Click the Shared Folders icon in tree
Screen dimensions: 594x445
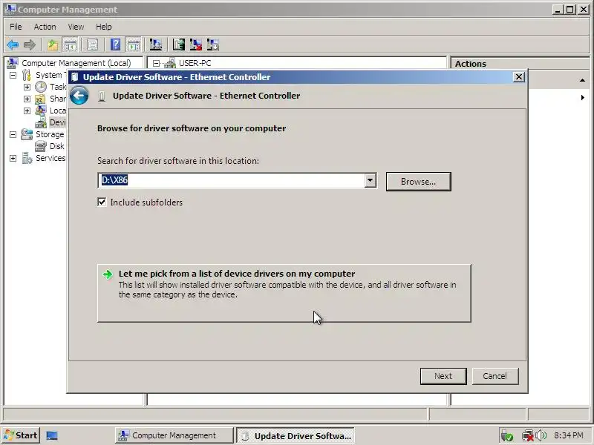pyautogui.click(x=41, y=99)
